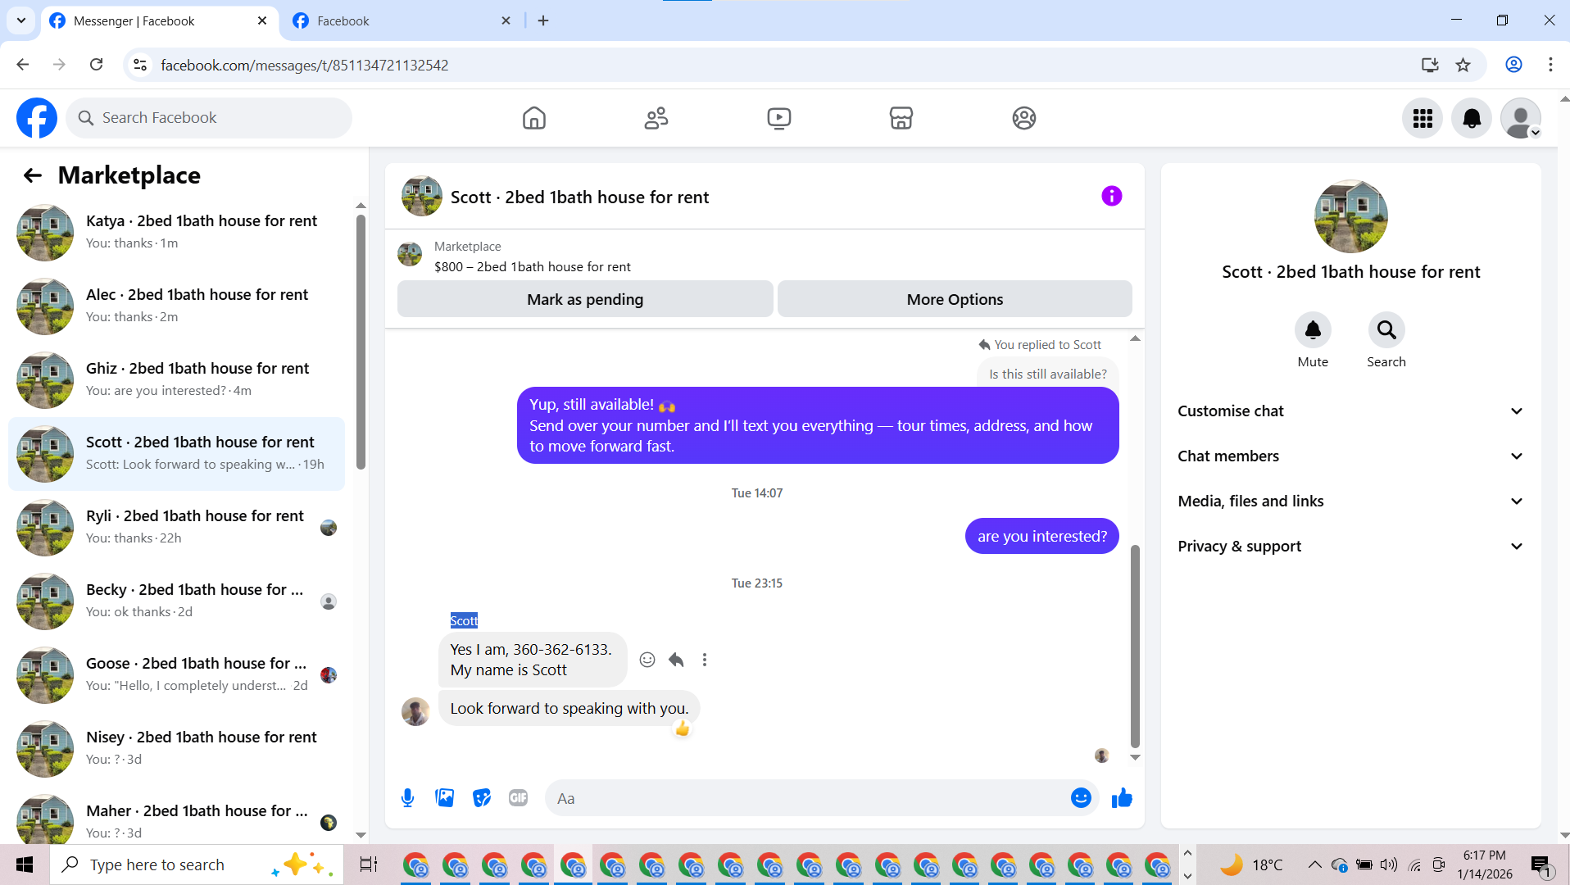Viewport: 1570px width, 885px height.
Task: Mute the Scott conversation
Action: pos(1313,330)
